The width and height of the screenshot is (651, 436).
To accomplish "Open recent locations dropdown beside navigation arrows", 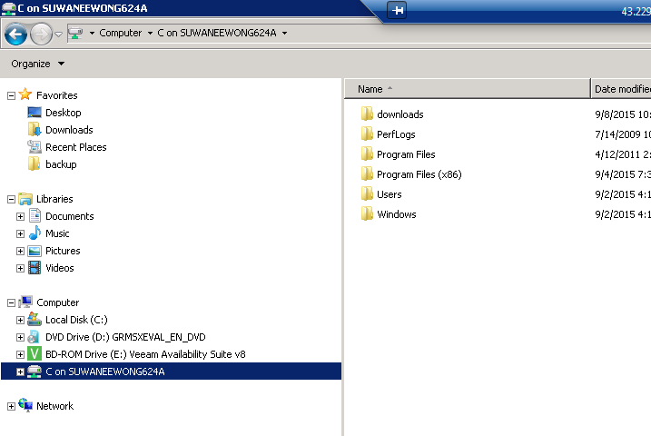I will (x=59, y=35).
